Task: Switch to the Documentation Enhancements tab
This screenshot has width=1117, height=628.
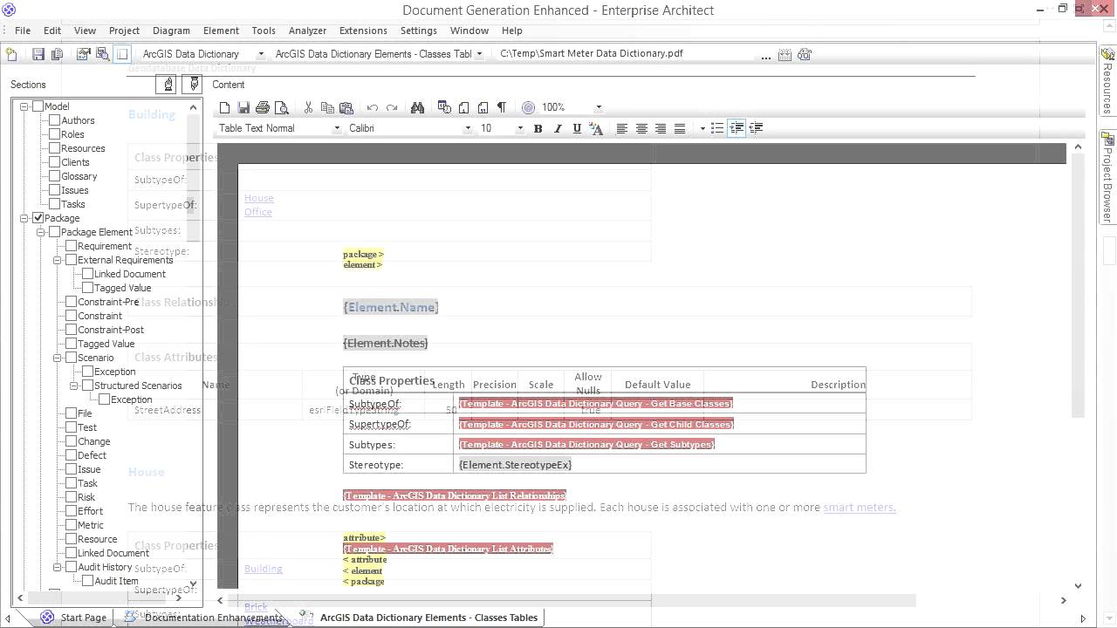Action: (x=206, y=618)
